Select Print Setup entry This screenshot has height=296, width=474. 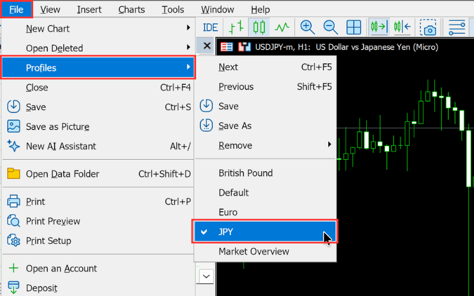[x=98, y=241]
